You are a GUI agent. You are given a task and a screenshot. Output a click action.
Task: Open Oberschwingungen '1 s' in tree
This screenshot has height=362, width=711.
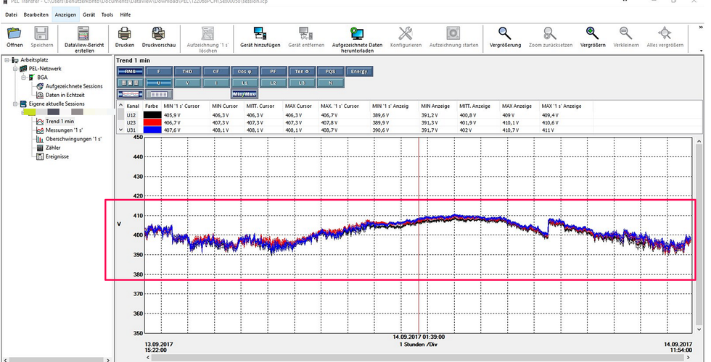click(73, 139)
